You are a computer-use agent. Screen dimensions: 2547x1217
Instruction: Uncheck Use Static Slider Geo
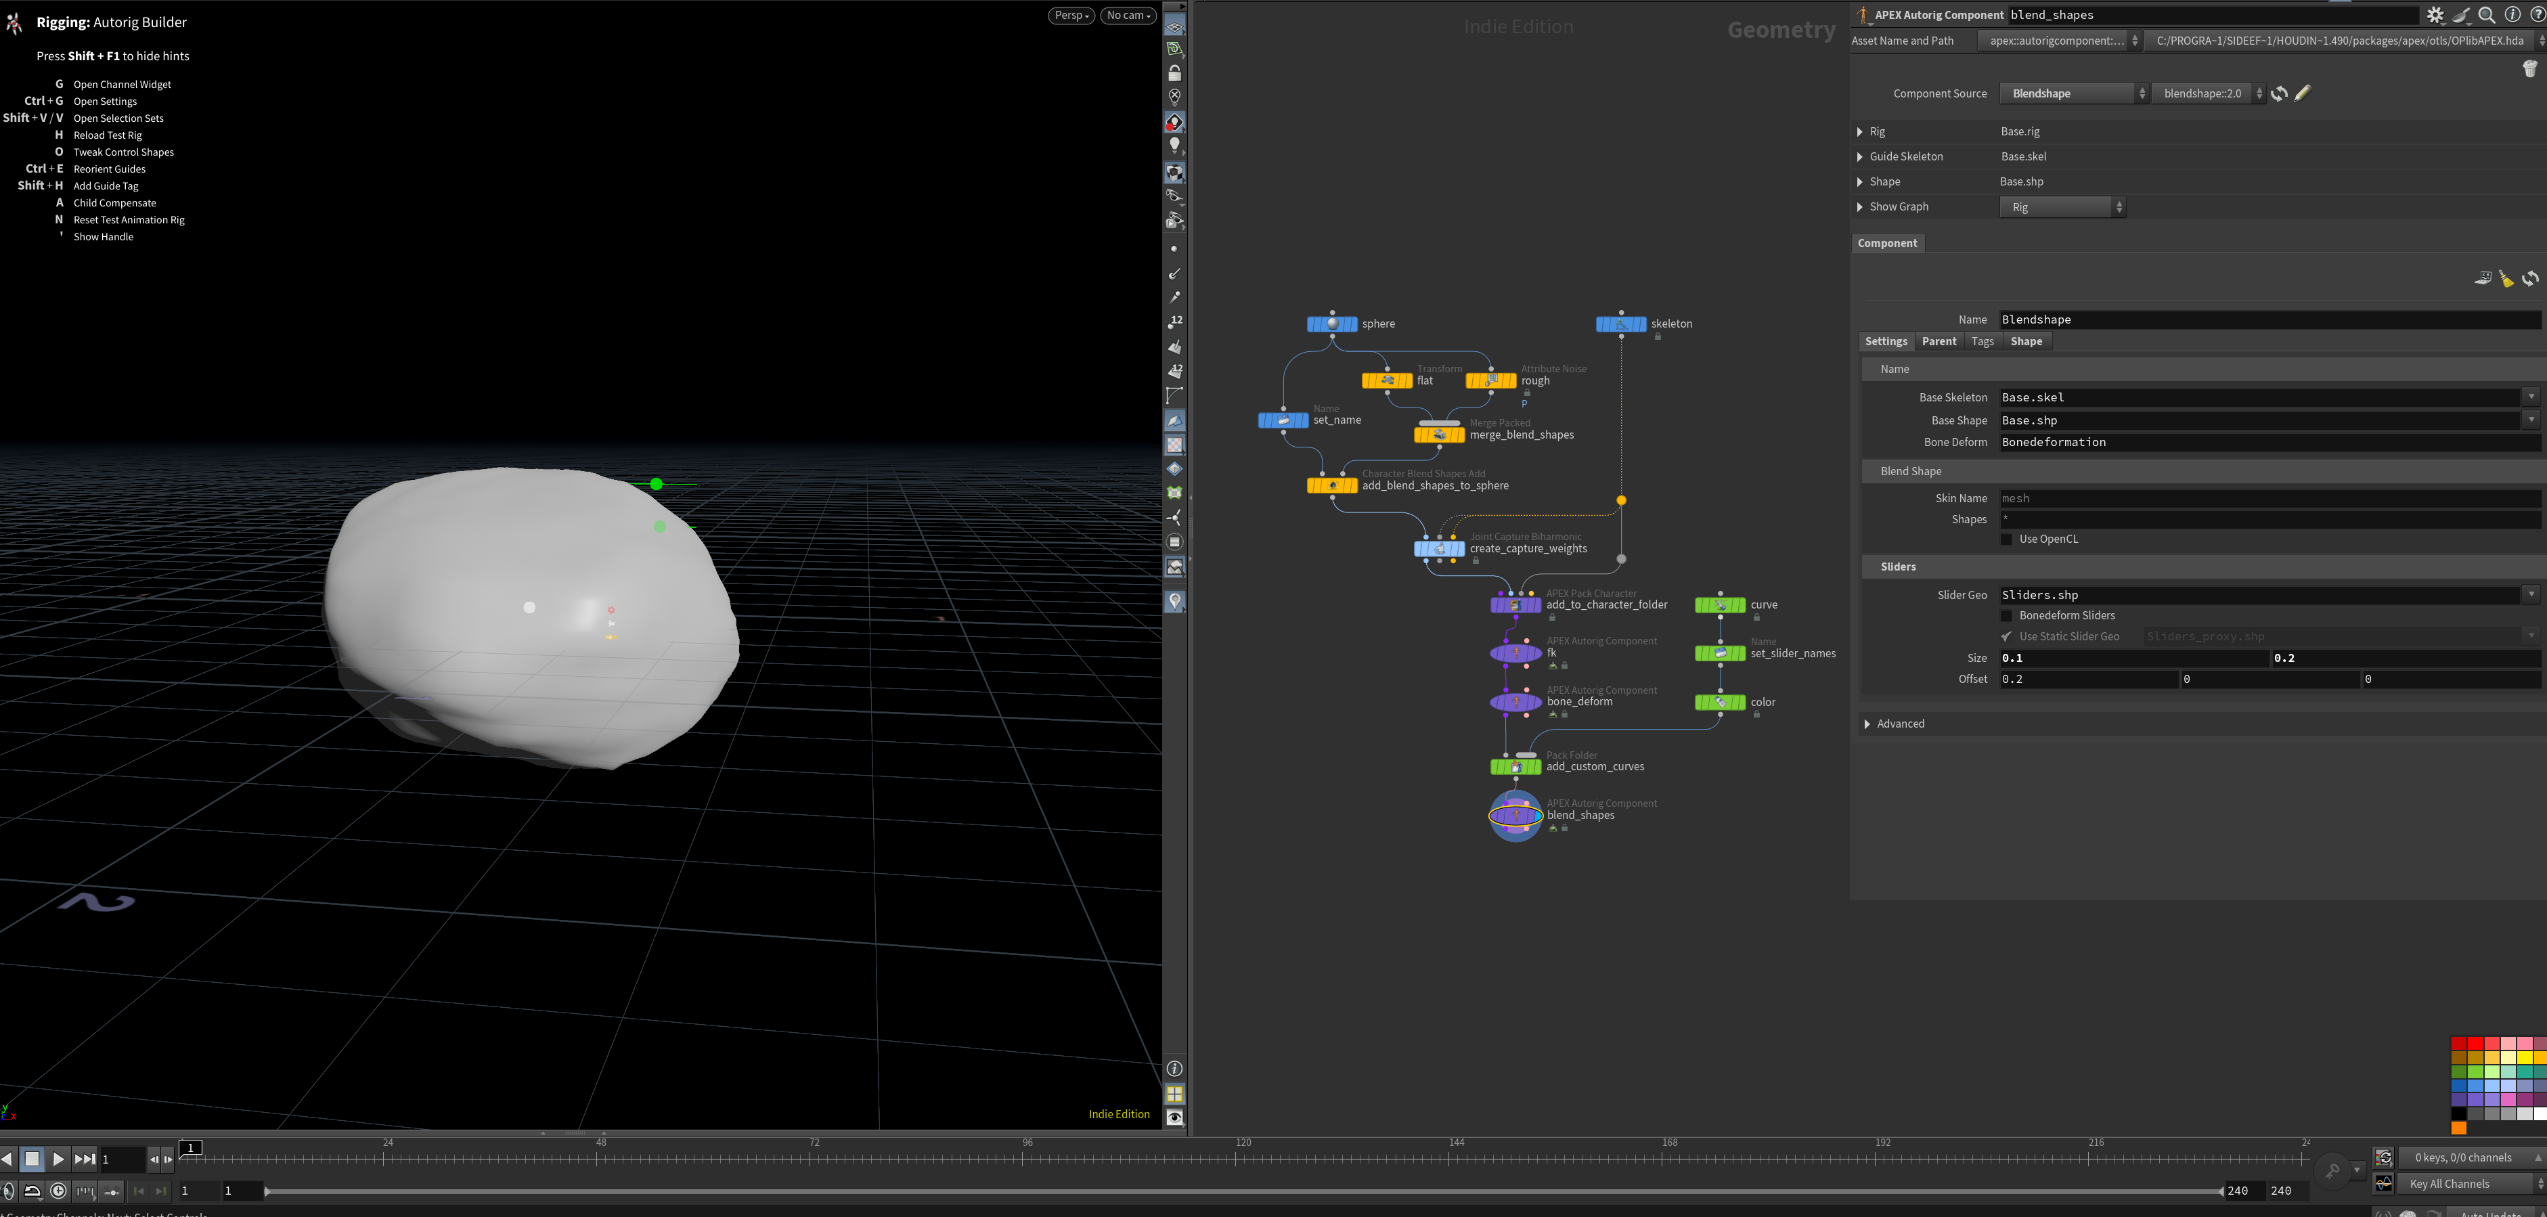(2006, 637)
